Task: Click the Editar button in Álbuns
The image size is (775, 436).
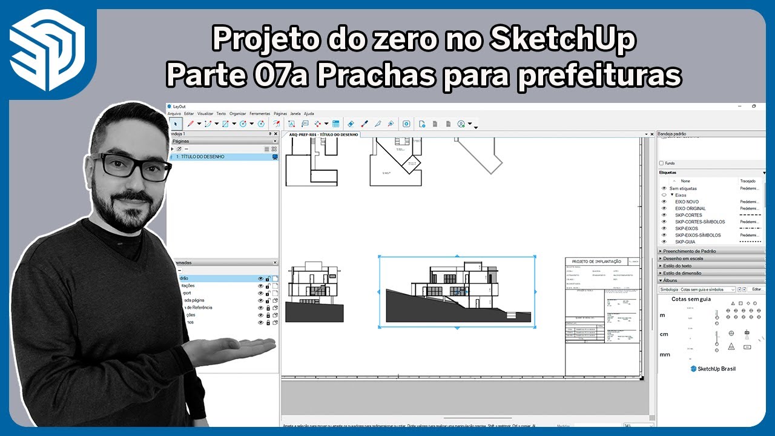Action: [x=757, y=289]
